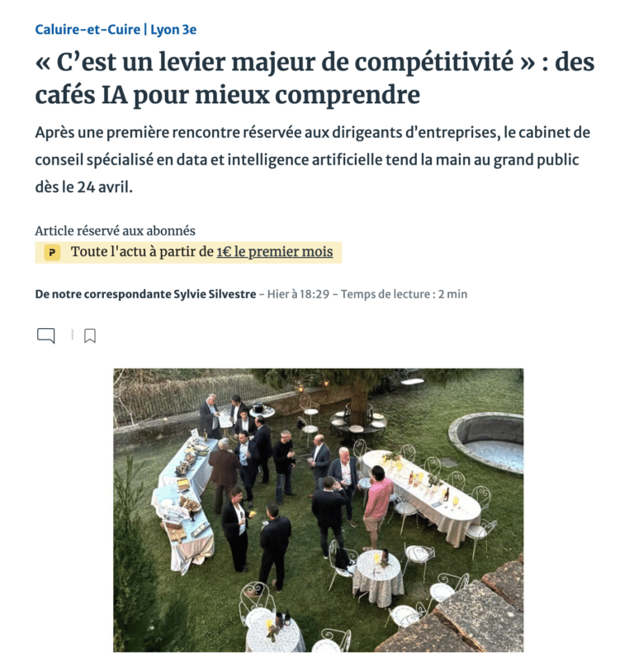Click the 'Article réservé aux abonnés' label

tap(115, 231)
